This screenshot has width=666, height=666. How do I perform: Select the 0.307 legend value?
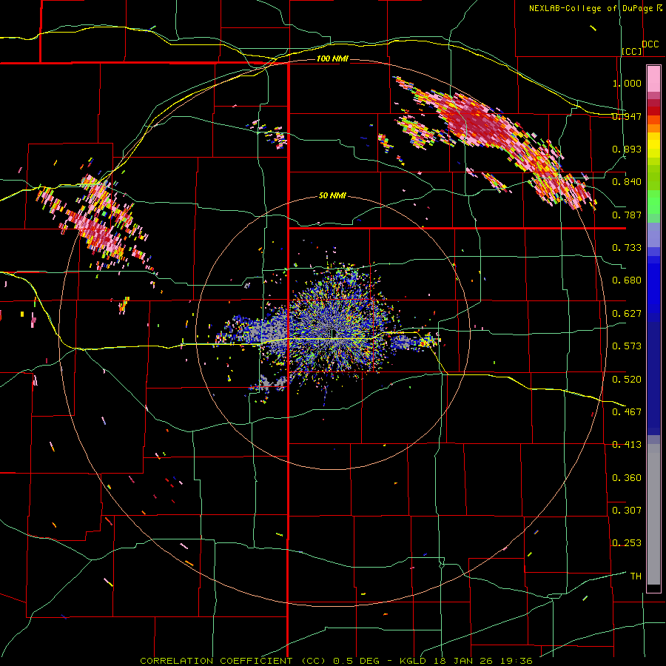click(627, 511)
